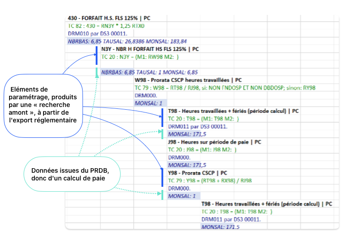The width and height of the screenshot is (351, 243).
Task: Select the 'MONSAL: 1' cell under the W98 entry
Action: coord(145,103)
